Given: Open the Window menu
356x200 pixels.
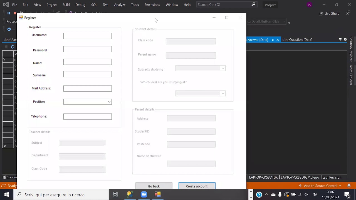Looking at the screenshot, I should click(172, 5).
